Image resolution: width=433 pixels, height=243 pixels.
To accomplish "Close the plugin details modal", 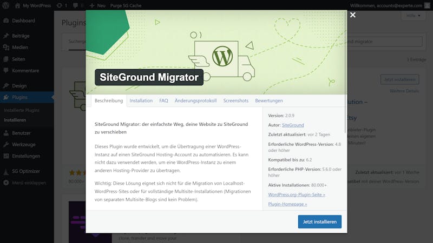I will click(353, 15).
